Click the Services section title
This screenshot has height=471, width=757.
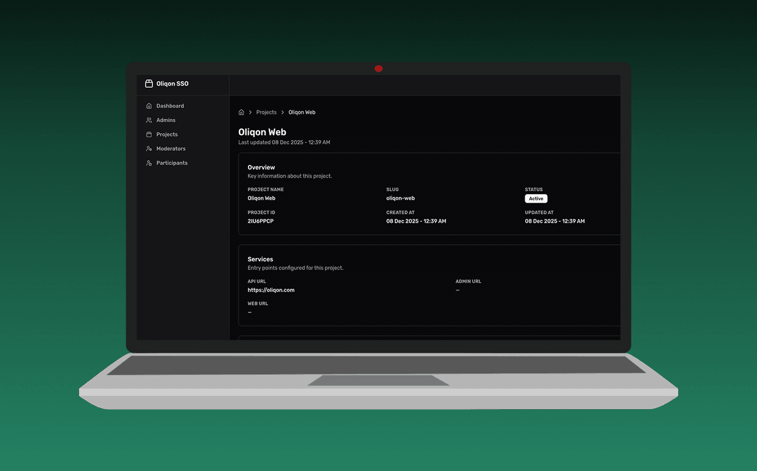click(x=260, y=259)
